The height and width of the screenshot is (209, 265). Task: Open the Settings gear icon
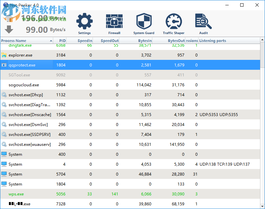coord(84,21)
